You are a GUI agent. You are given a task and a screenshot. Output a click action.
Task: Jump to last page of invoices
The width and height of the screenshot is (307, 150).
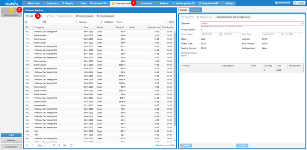coord(64,145)
